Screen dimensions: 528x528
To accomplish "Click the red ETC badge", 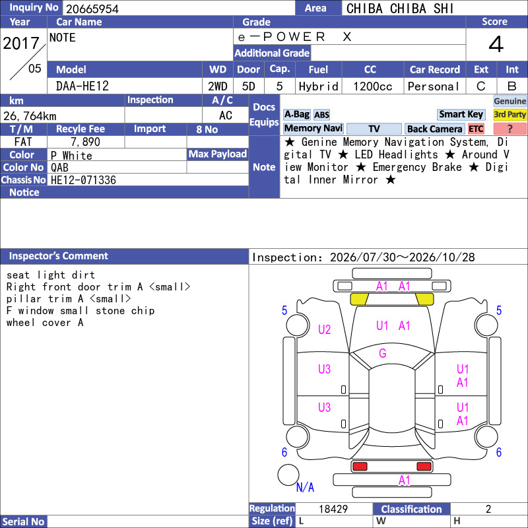I will click(476, 129).
